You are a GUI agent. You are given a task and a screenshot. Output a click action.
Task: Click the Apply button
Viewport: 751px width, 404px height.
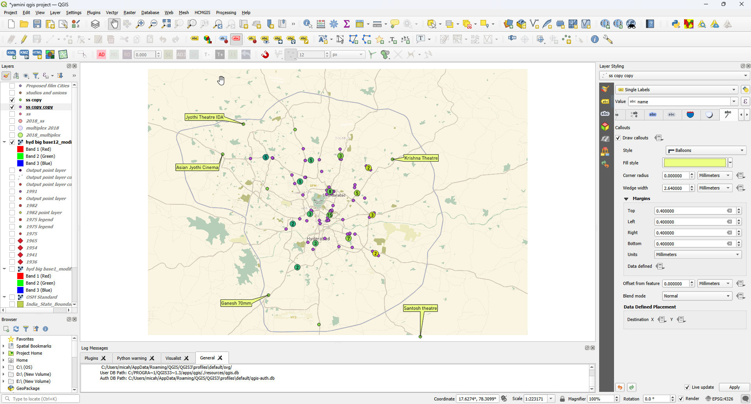click(x=734, y=387)
